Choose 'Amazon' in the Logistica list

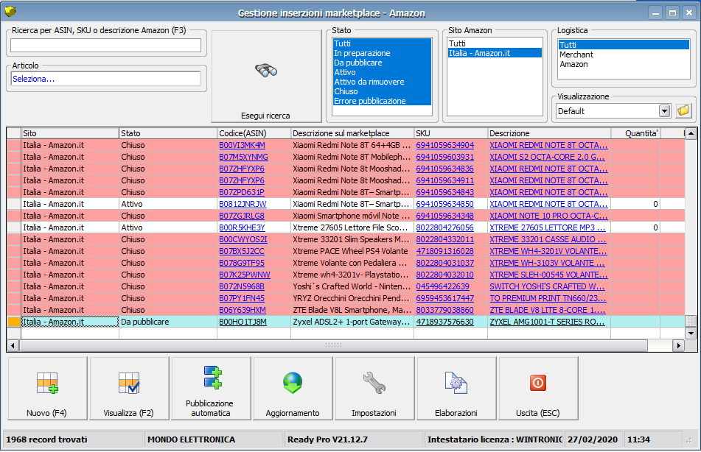click(624, 64)
